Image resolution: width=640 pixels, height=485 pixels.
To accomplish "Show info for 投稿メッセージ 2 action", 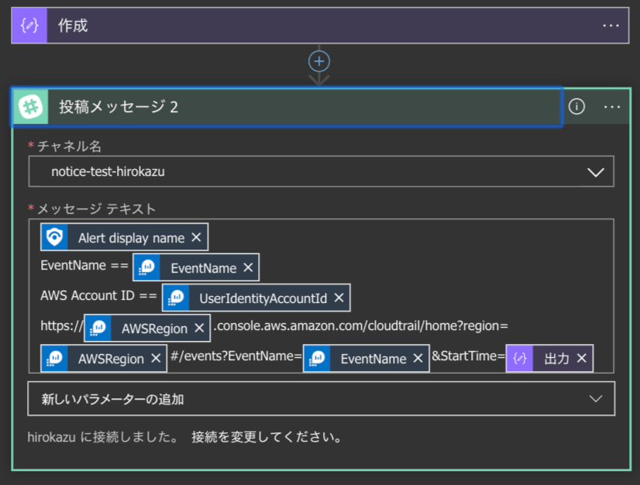I will click(576, 107).
